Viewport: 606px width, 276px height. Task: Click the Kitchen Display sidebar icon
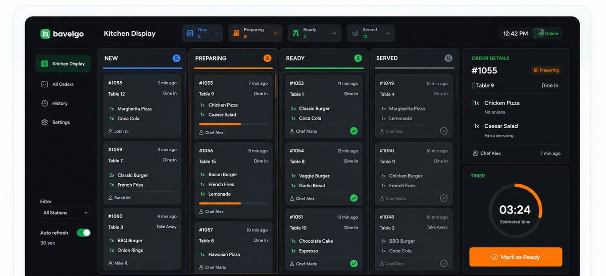pos(44,64)
